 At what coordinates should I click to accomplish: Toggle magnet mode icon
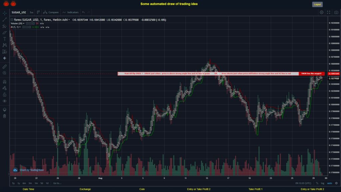pyautogui.click(x=5, y=82)
